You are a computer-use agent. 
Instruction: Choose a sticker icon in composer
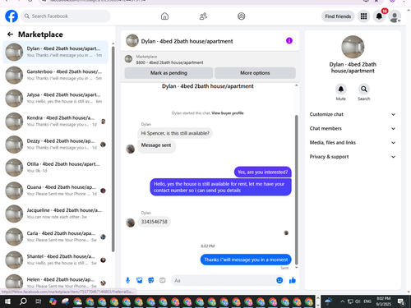point(151,280)
